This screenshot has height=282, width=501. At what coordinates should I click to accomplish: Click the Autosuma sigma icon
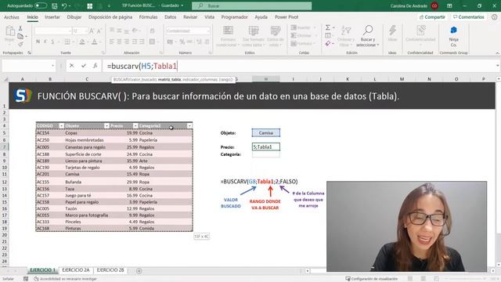coord(328,28)
